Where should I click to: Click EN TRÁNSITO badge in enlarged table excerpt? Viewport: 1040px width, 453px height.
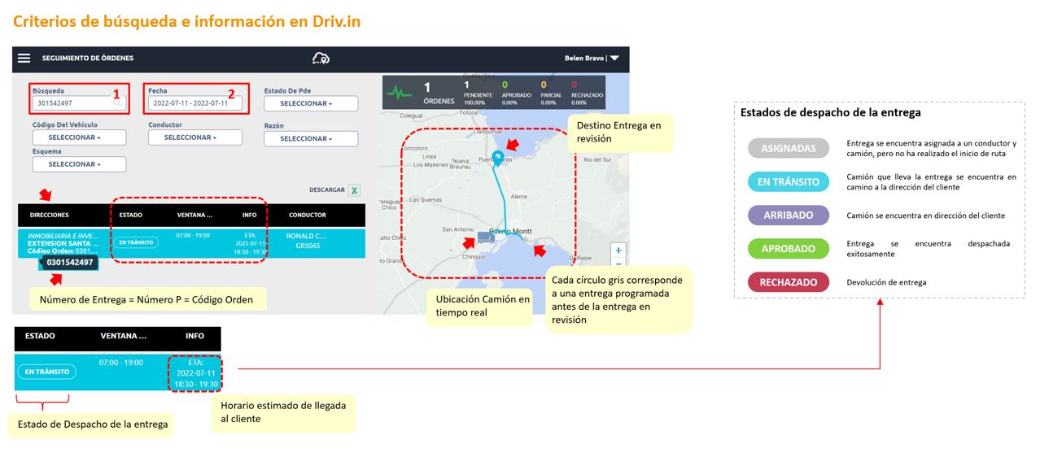click(47, 372)
